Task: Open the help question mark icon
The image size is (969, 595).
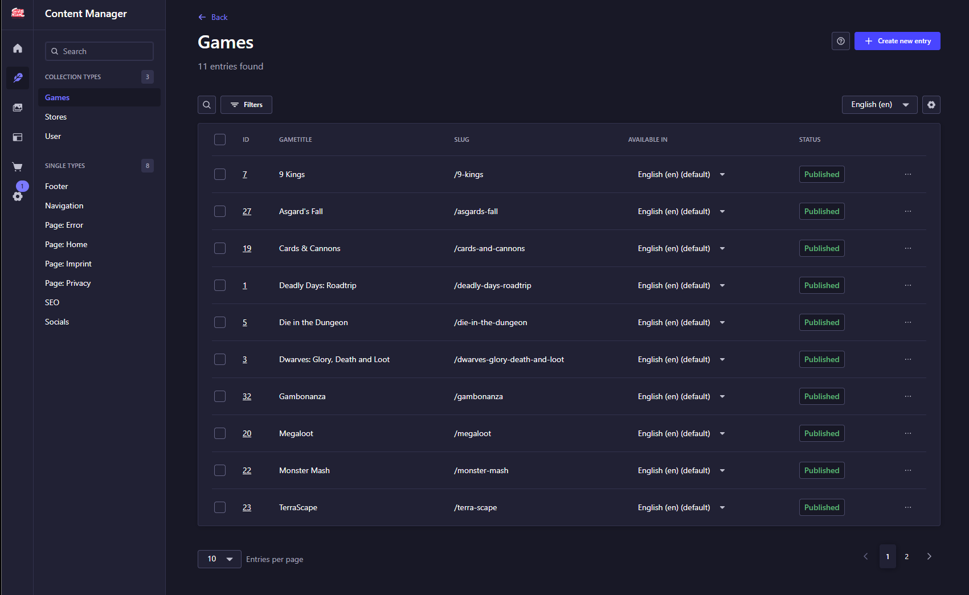Action: 841,41
